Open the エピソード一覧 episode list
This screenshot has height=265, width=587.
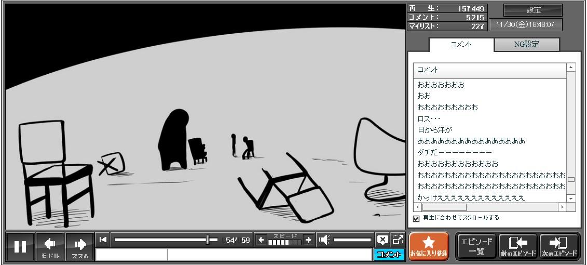pos(476,246)
